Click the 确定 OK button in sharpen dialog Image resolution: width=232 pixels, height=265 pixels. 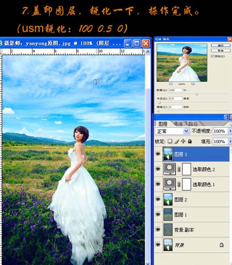(220, 46)
